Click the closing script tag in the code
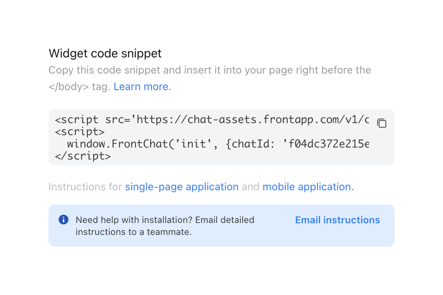The width and height of the screenshot is (443, 295). [x=83, y=156]
